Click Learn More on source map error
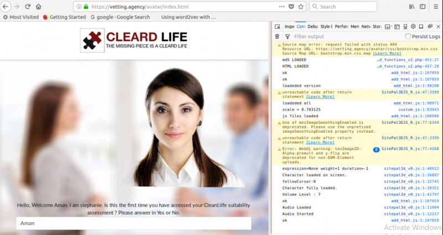The width and height of the screenshot is (443, 235). coord(387,53)
